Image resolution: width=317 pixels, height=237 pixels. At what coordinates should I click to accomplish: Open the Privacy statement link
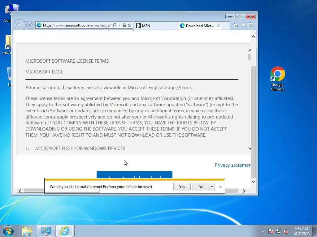click(x=232, y=165)
